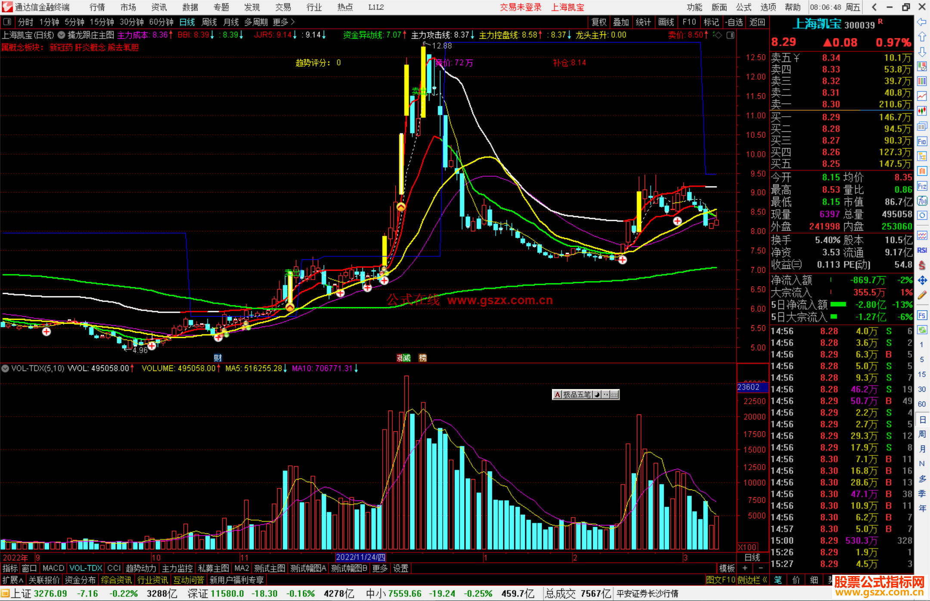Toggle the round marker beside 擒龙跟庄主图 indicator
The image size is (930, 601).
pyautogui.click(x=62, y=35)
